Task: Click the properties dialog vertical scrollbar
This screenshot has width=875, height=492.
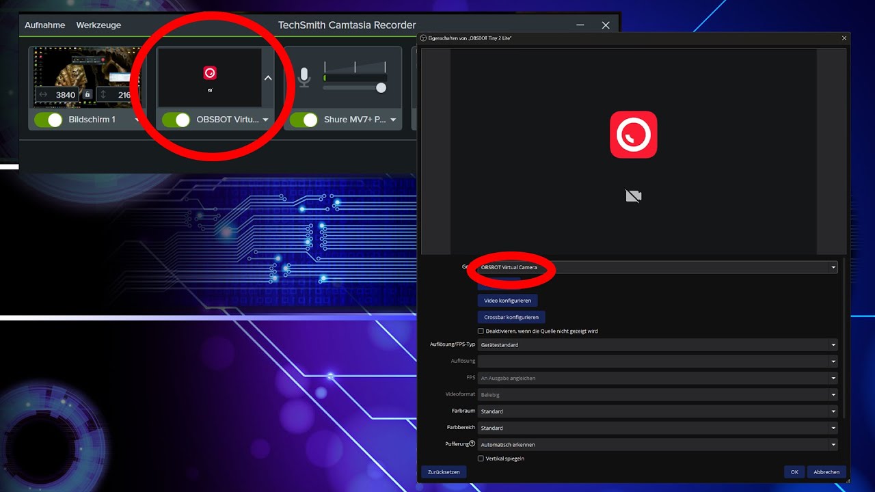Action: [845, 339]
